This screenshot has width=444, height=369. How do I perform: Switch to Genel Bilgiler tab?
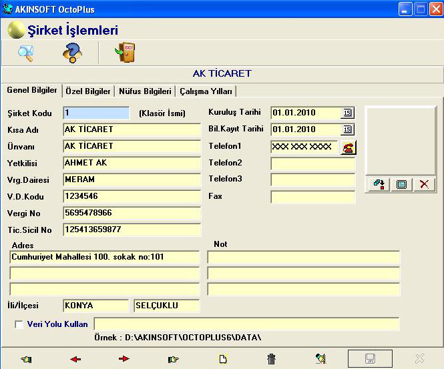click(x=32, y=90)
